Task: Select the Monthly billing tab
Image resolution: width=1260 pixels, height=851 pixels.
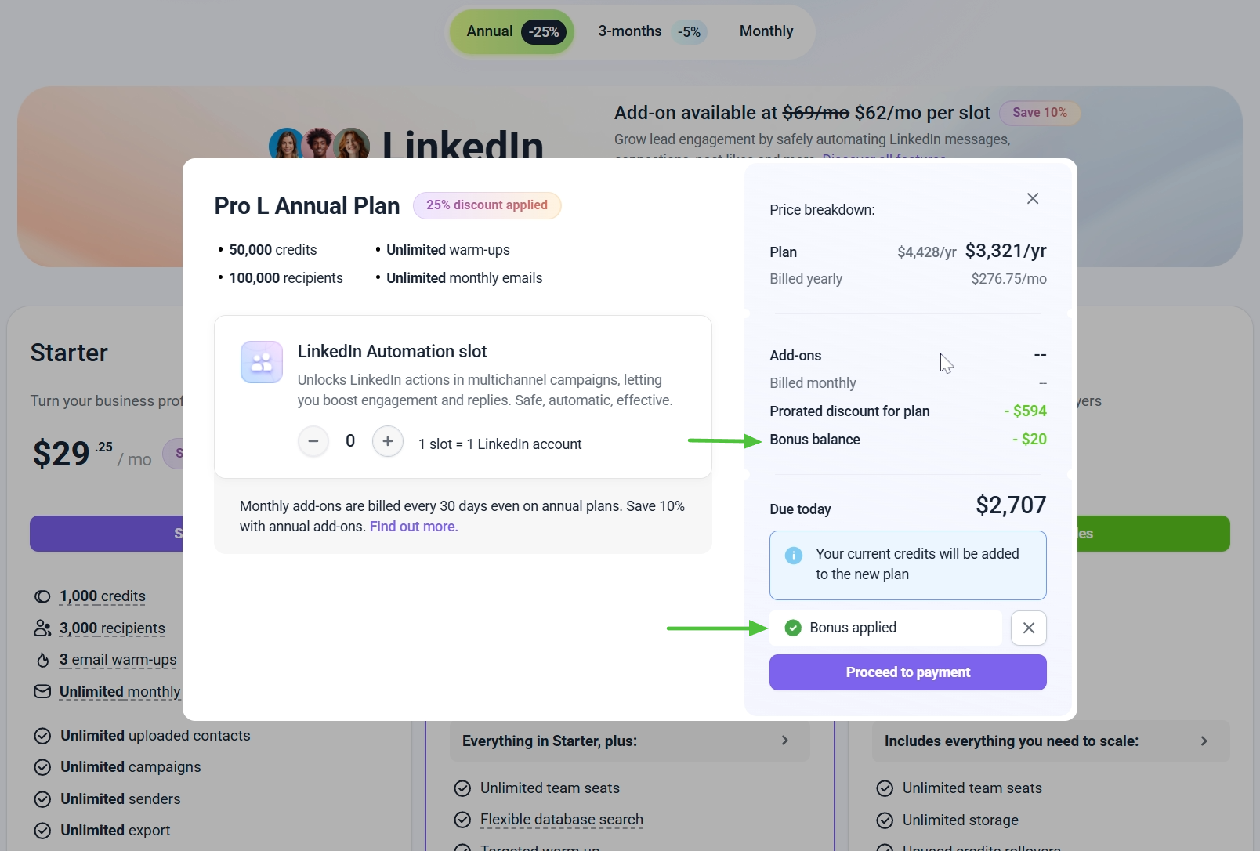Action: click(766, 31)
